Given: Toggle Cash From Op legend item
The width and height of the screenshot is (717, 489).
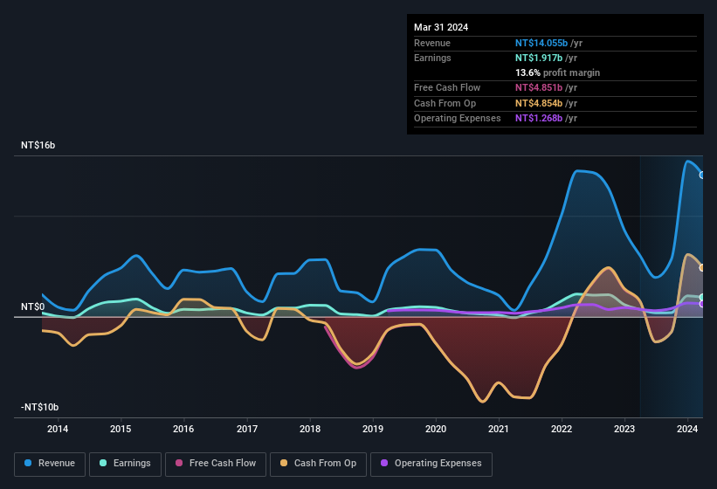Looking at the screenshot, I should point(318,463).
